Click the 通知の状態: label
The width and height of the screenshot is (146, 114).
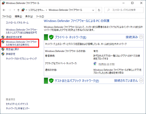point(51,70)
